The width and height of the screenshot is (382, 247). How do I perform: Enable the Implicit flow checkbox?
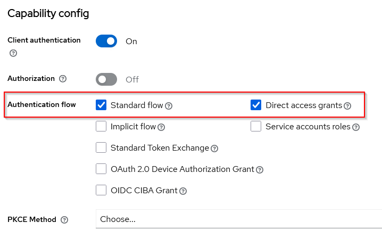tap(101, 126)
